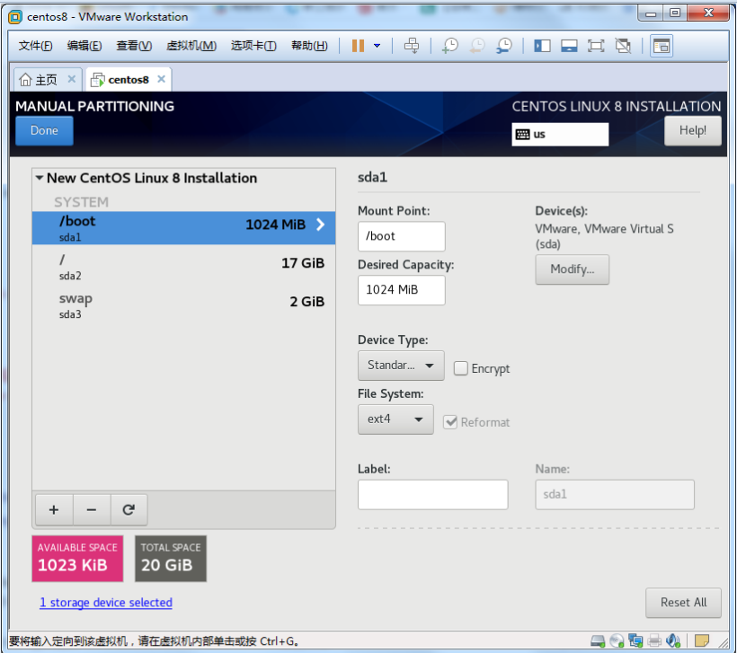Screen dimensions: 737x653
Task: Click Send Ctrl+Alt+Del toolbar icon
Action: pyautogui.click(x=412, y=46)
